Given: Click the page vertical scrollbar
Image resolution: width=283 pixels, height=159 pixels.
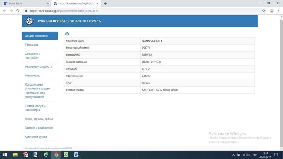Looking at the screenshot, I should pos(281,83).
